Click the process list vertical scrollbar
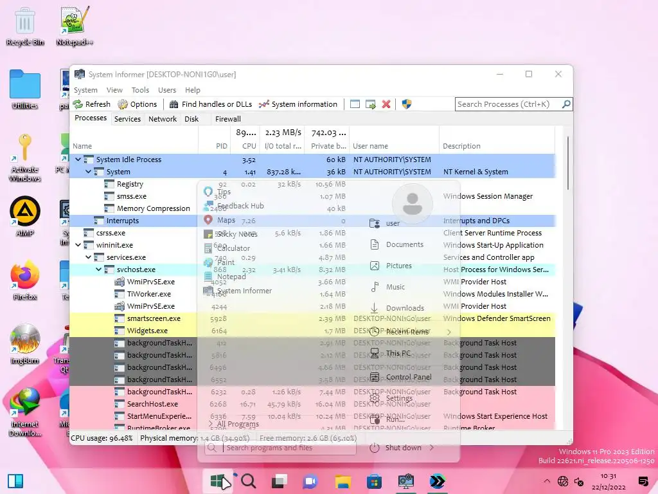Viewport: 658px width, 494px height. pos(568,163)
